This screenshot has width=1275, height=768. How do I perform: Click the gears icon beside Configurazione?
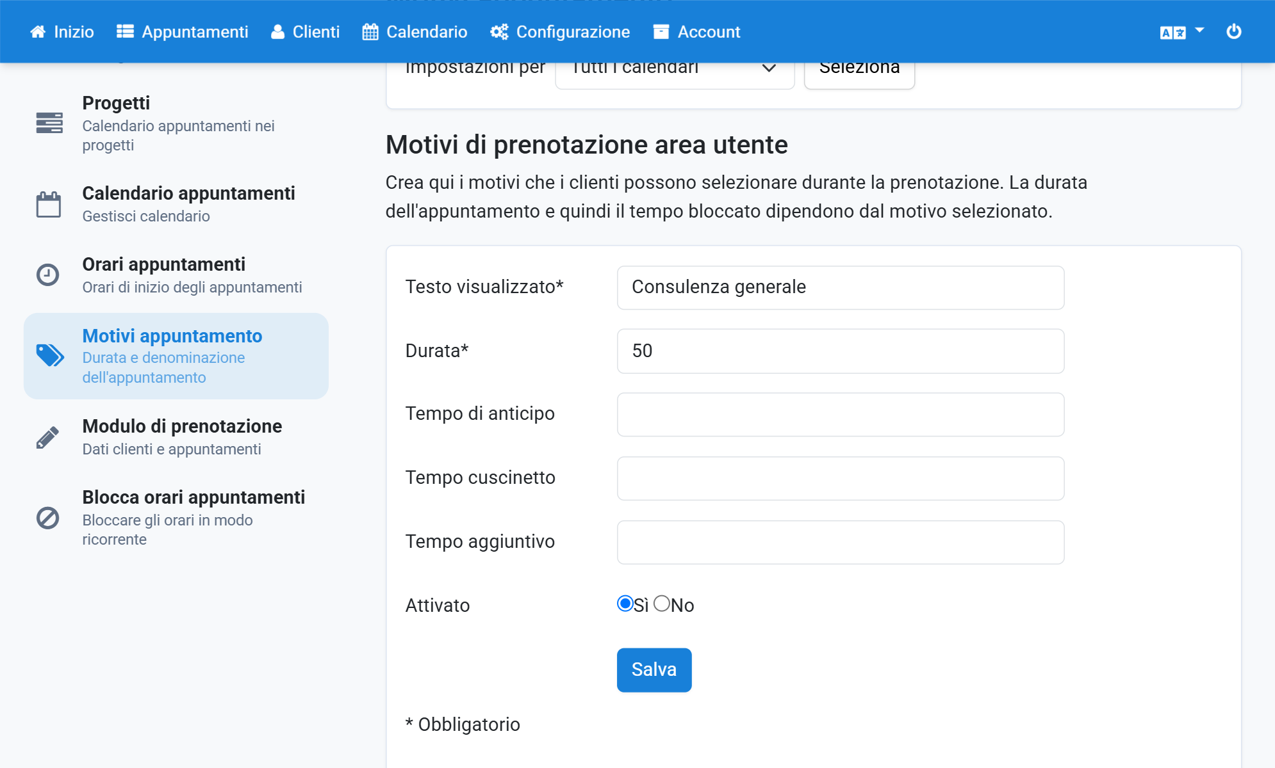tap(499, 32)
